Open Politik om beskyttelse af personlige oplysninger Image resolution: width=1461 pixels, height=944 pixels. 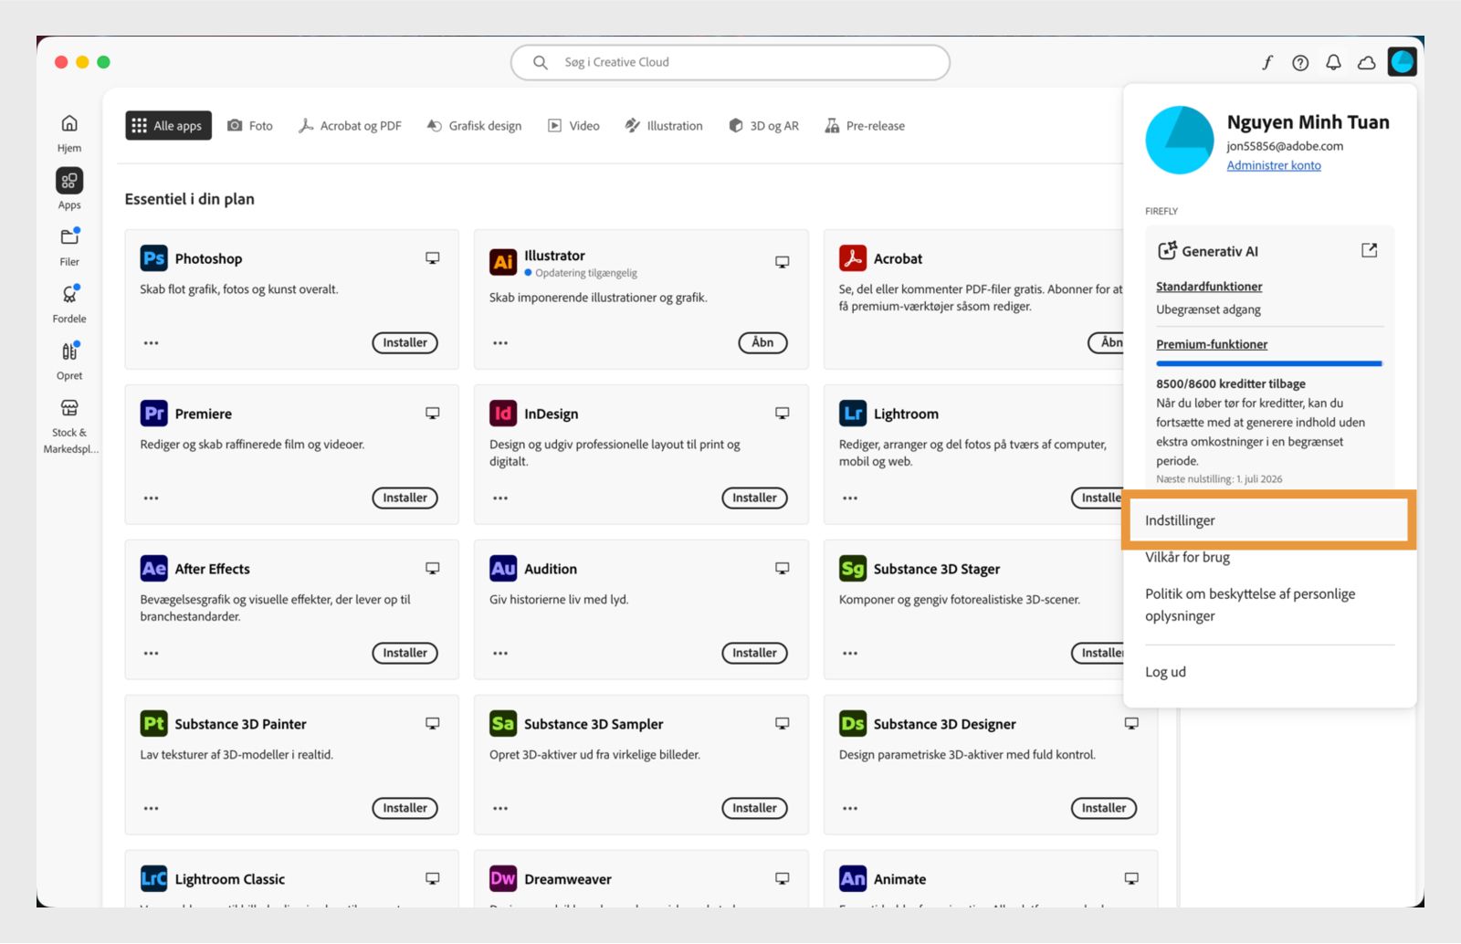(x=1250, y=604)
